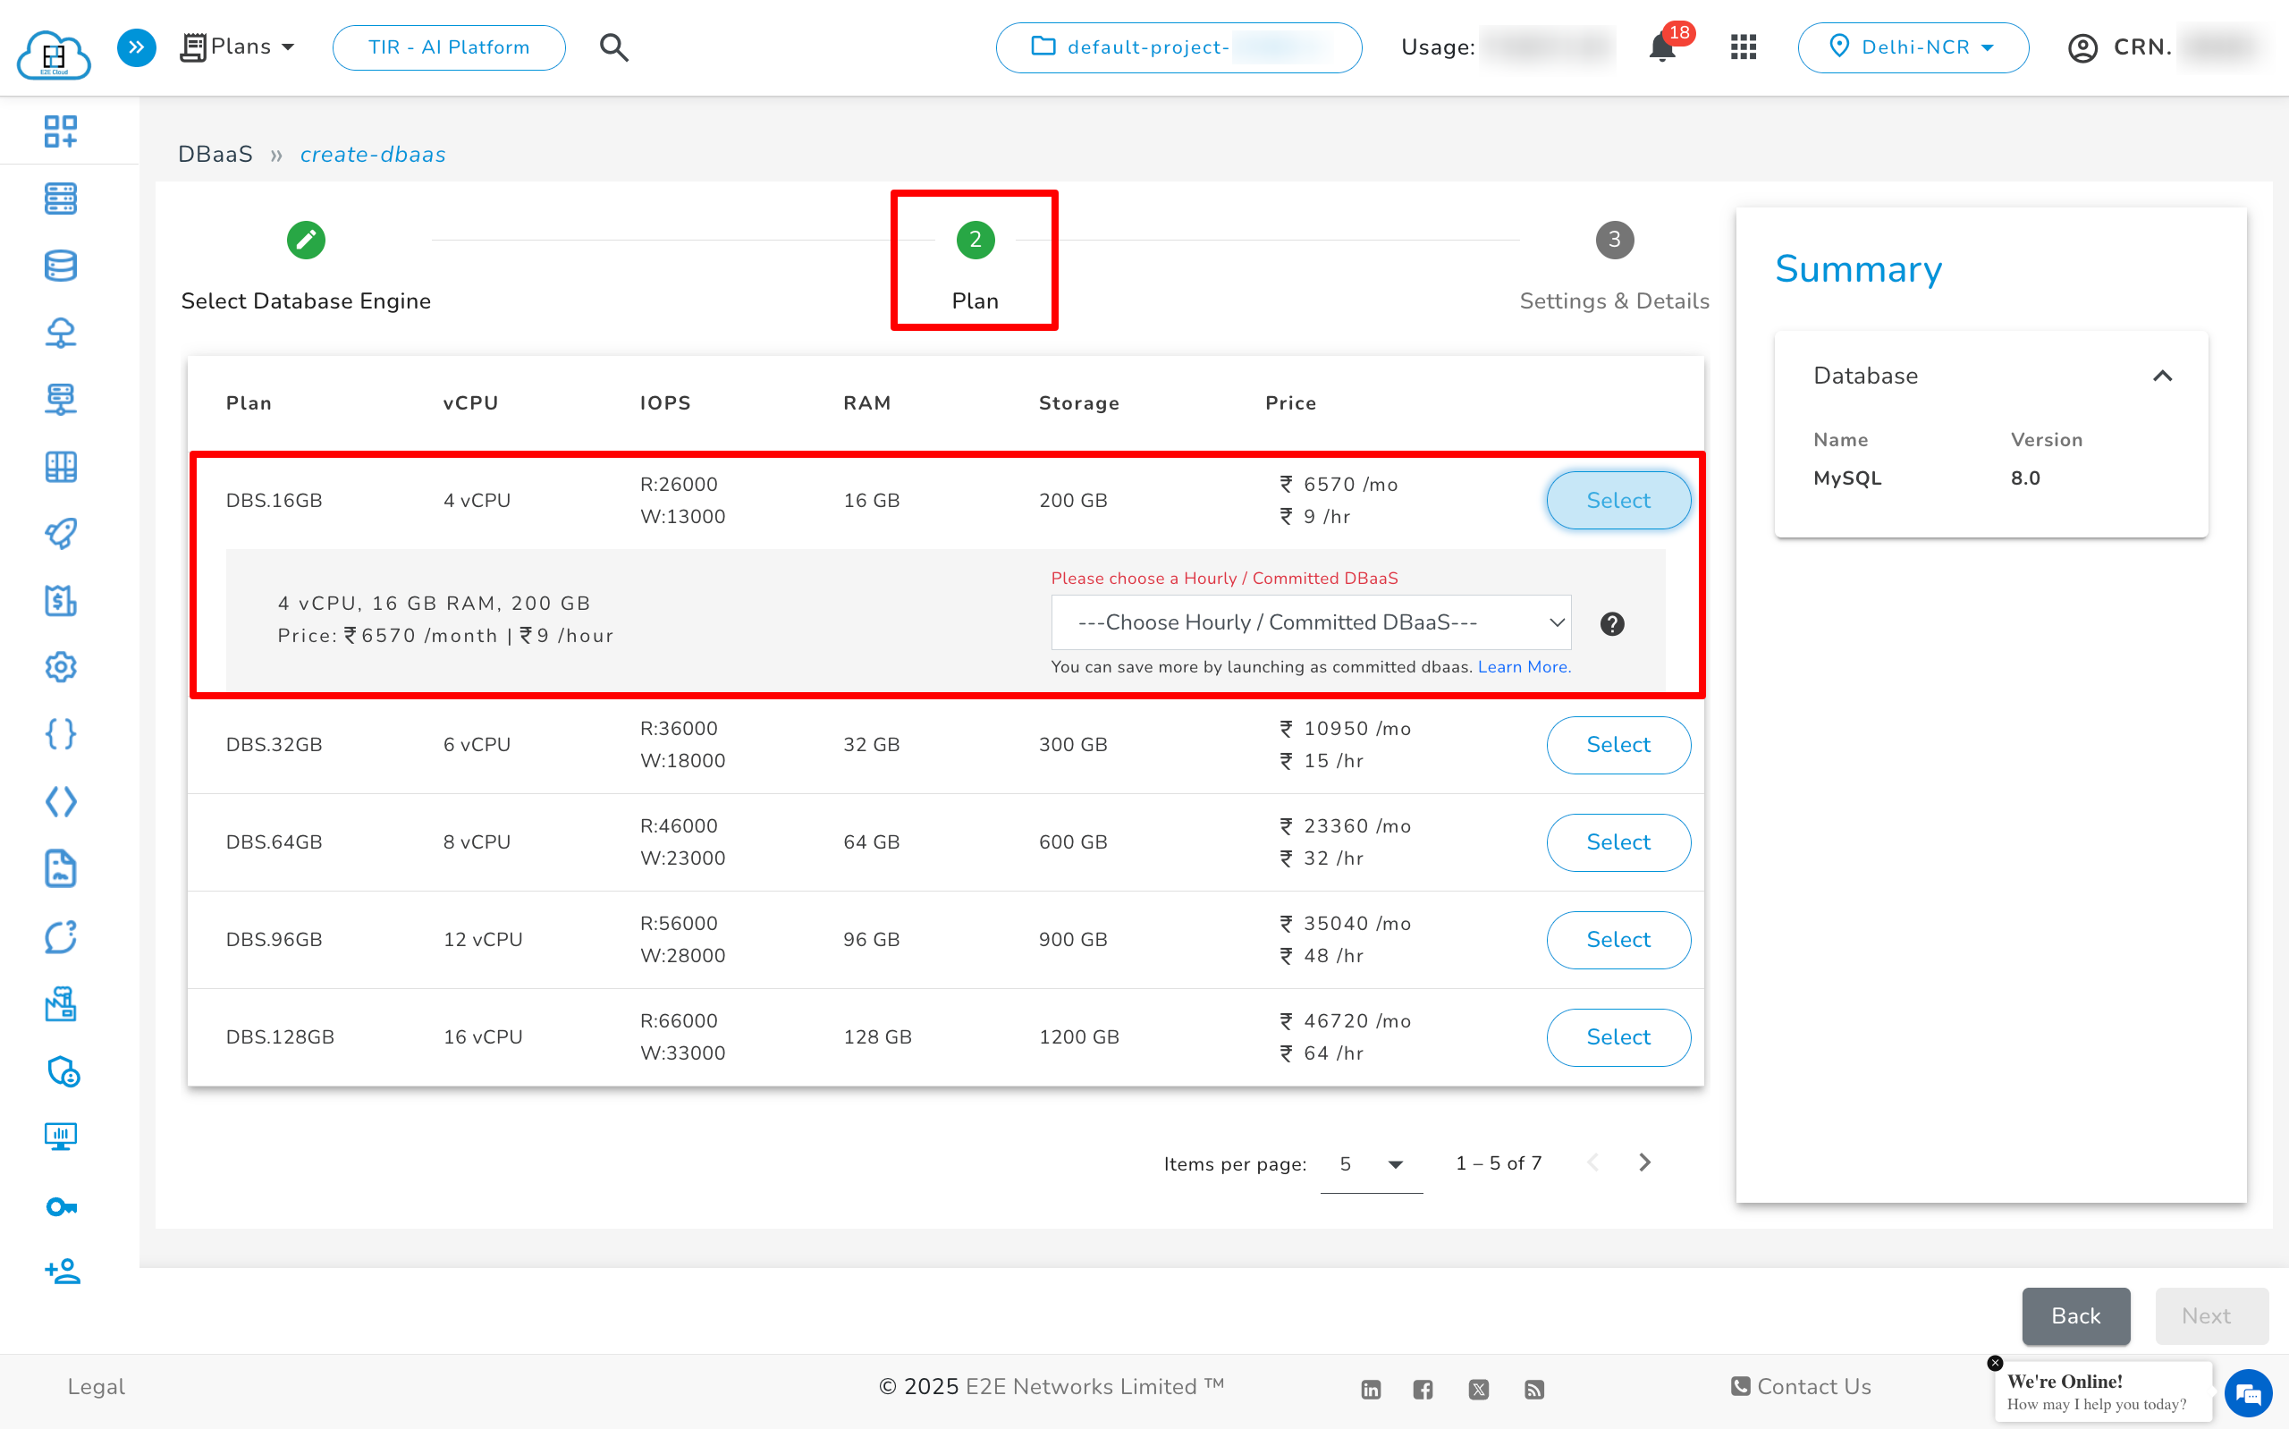
Task: Open X (Twitter) footer icon
Action: 1478,1389
